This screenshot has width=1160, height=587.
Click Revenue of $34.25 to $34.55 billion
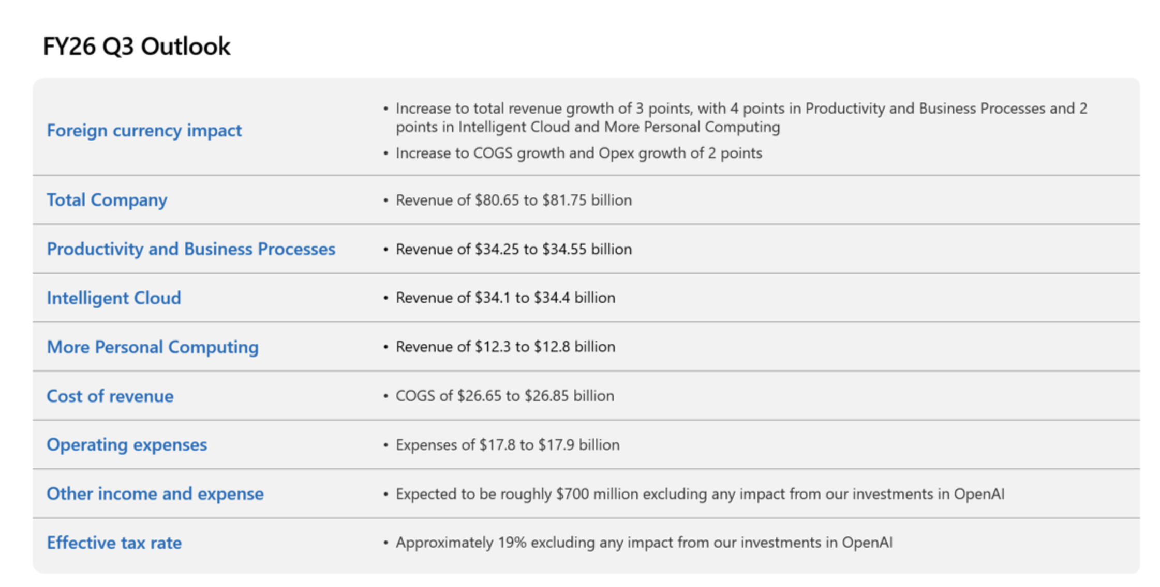pyautogui.click(x=513, y=249)
